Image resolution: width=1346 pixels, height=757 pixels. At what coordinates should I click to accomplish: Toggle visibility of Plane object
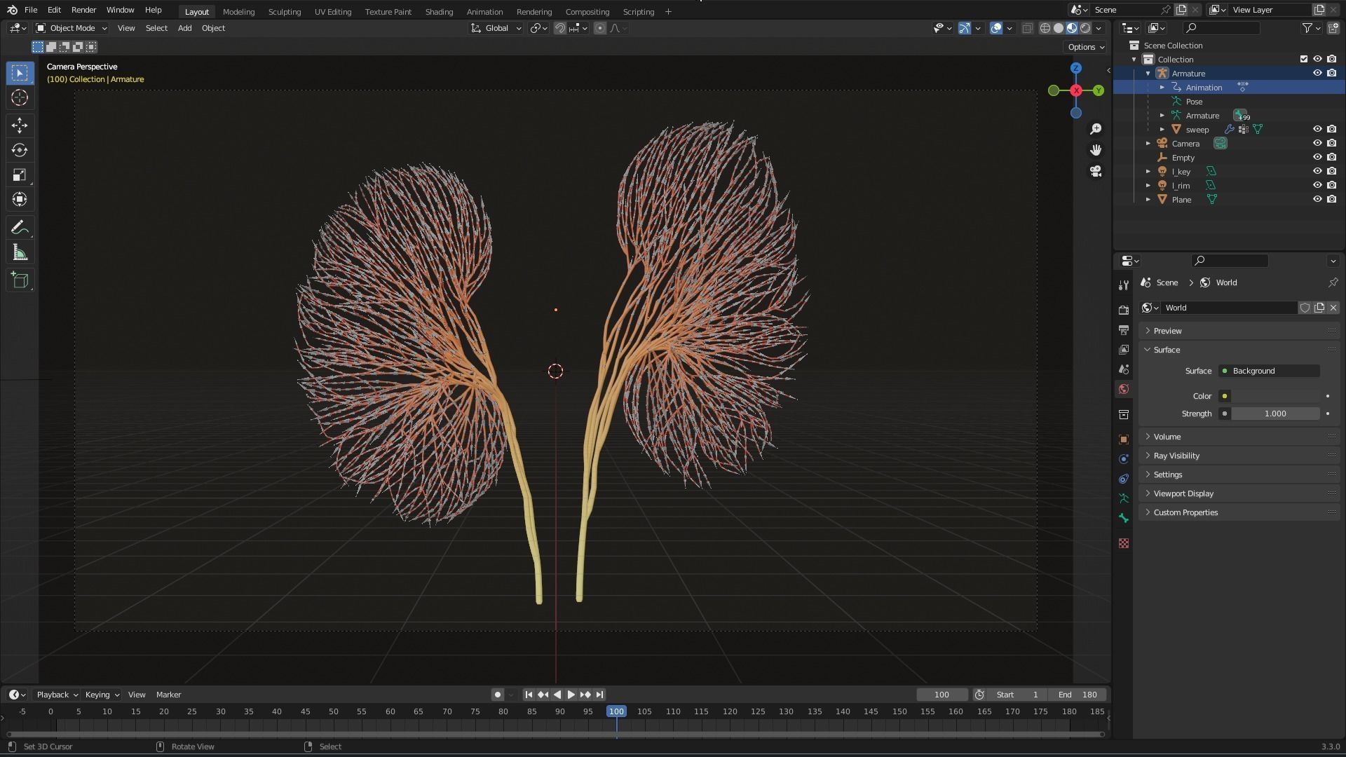pos(1317,199)
